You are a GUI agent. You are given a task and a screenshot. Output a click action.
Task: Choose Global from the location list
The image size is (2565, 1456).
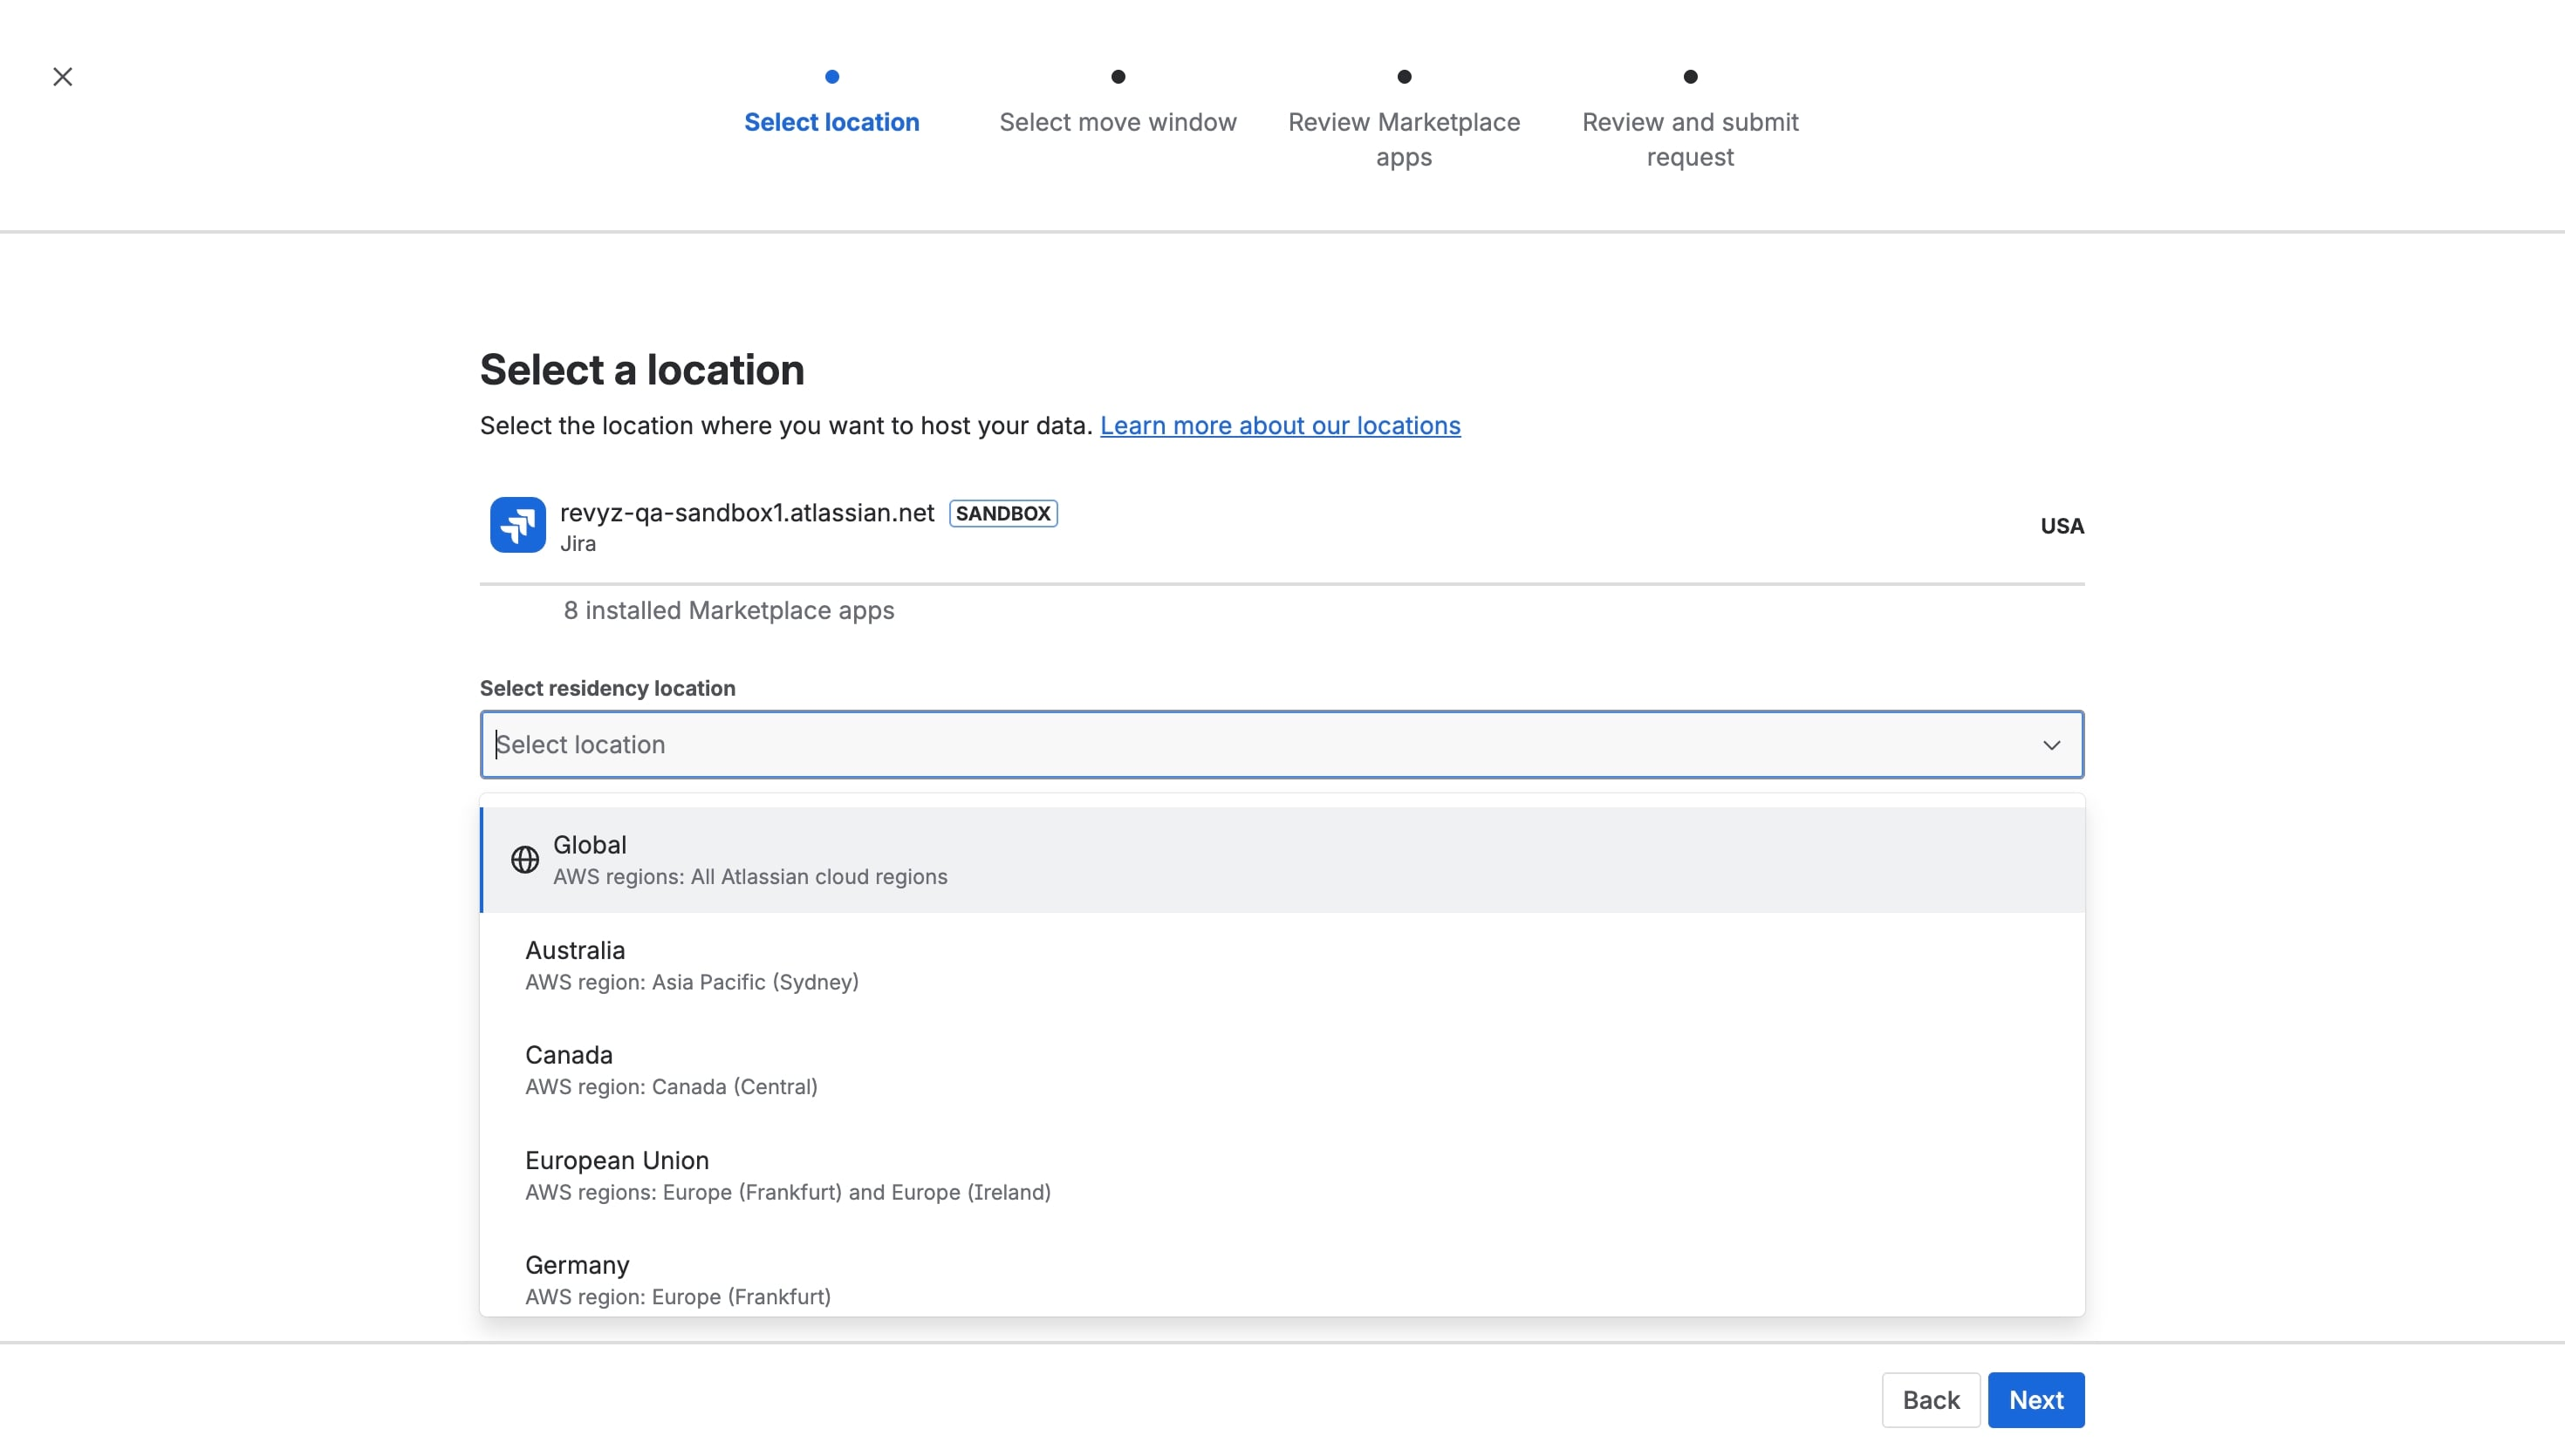[x=1282, y=860]
